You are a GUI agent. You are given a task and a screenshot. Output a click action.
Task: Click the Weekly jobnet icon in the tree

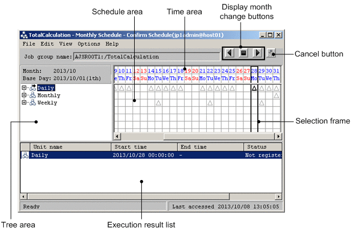pos(33,102)
